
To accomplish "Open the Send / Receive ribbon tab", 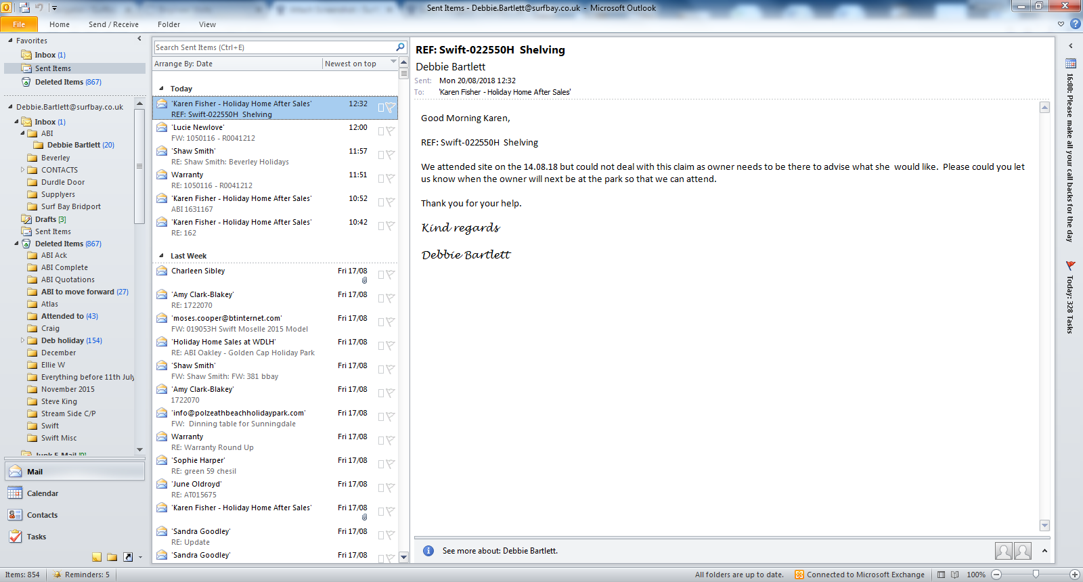I will pyautogui.click(x=113, y=24).
